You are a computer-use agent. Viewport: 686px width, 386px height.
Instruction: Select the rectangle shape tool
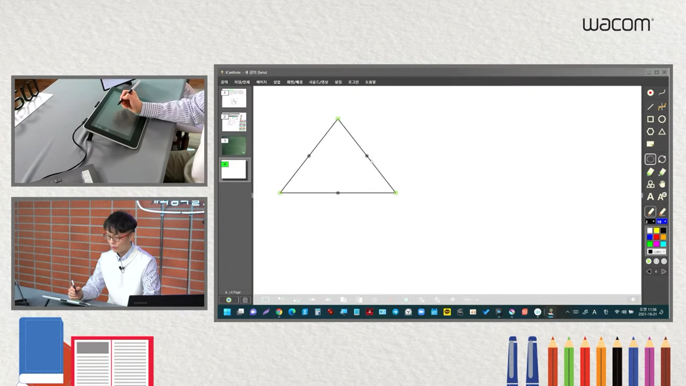tap(650, 119)
